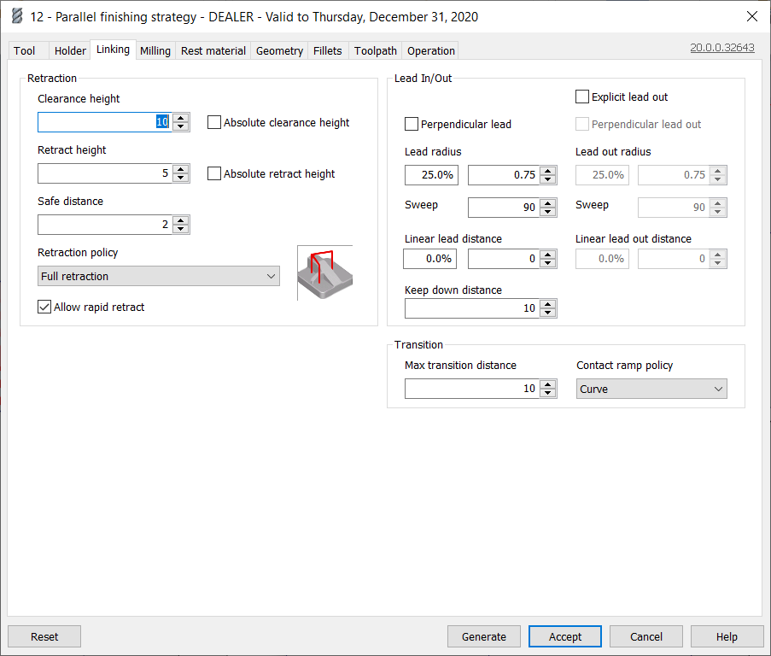
Task: Enable Absolute clearance height checkbox
Action: coord(214,122)
